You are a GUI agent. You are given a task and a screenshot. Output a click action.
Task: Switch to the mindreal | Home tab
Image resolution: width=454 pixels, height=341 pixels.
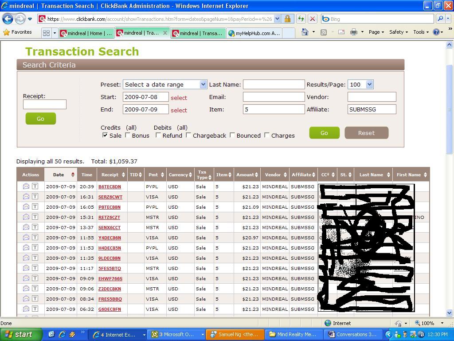tap(86, 33)
